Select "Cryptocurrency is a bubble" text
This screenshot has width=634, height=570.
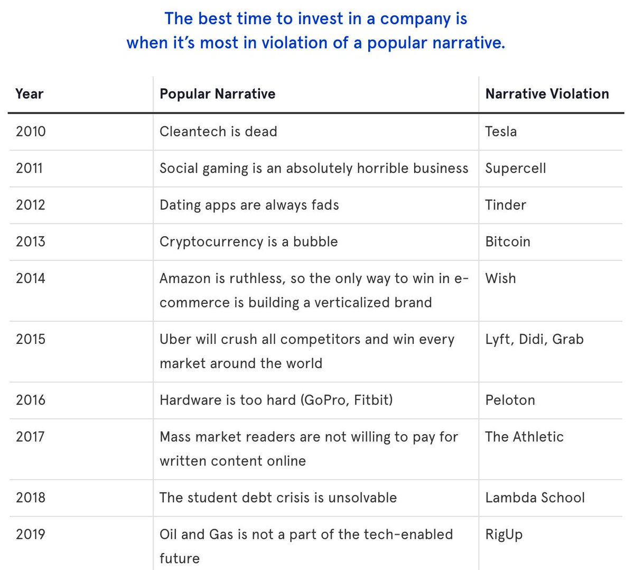[249, 242]
